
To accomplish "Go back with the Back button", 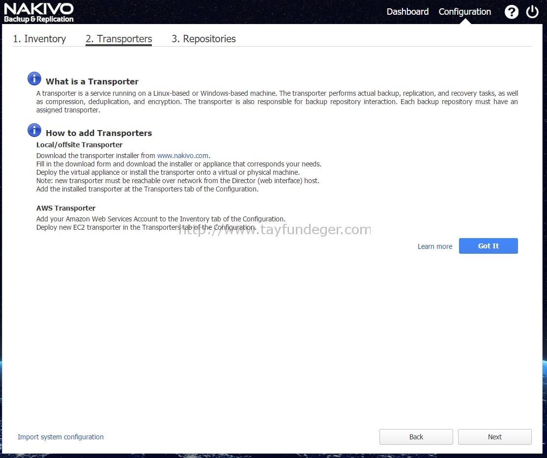I will (416, 437).
